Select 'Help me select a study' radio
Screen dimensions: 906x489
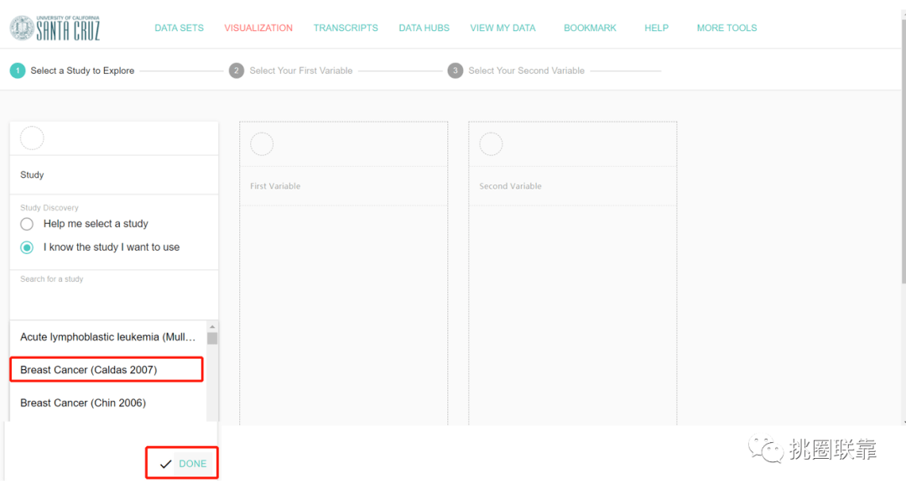pos(27,224)
